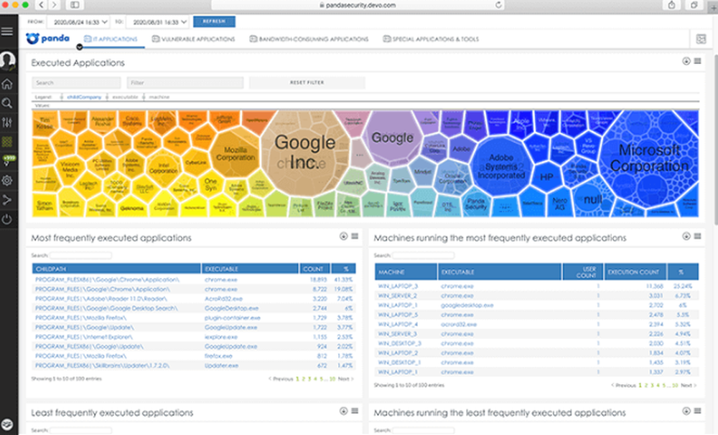Open the grid applications icon in sidebar
Image resolution: width=718 pixels, height=435 pixels.
click(7, 142)
